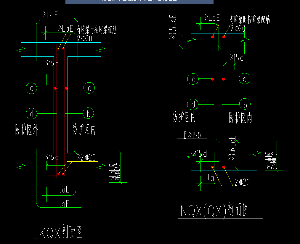Click circle marker c in NQX(QX) section
The height and width of the screenshot is (244, 300).
(193, 79)
